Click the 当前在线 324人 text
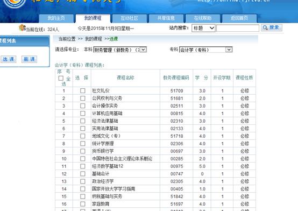The image size is (298, 211). pyautogui.click(x=42, y=30)
